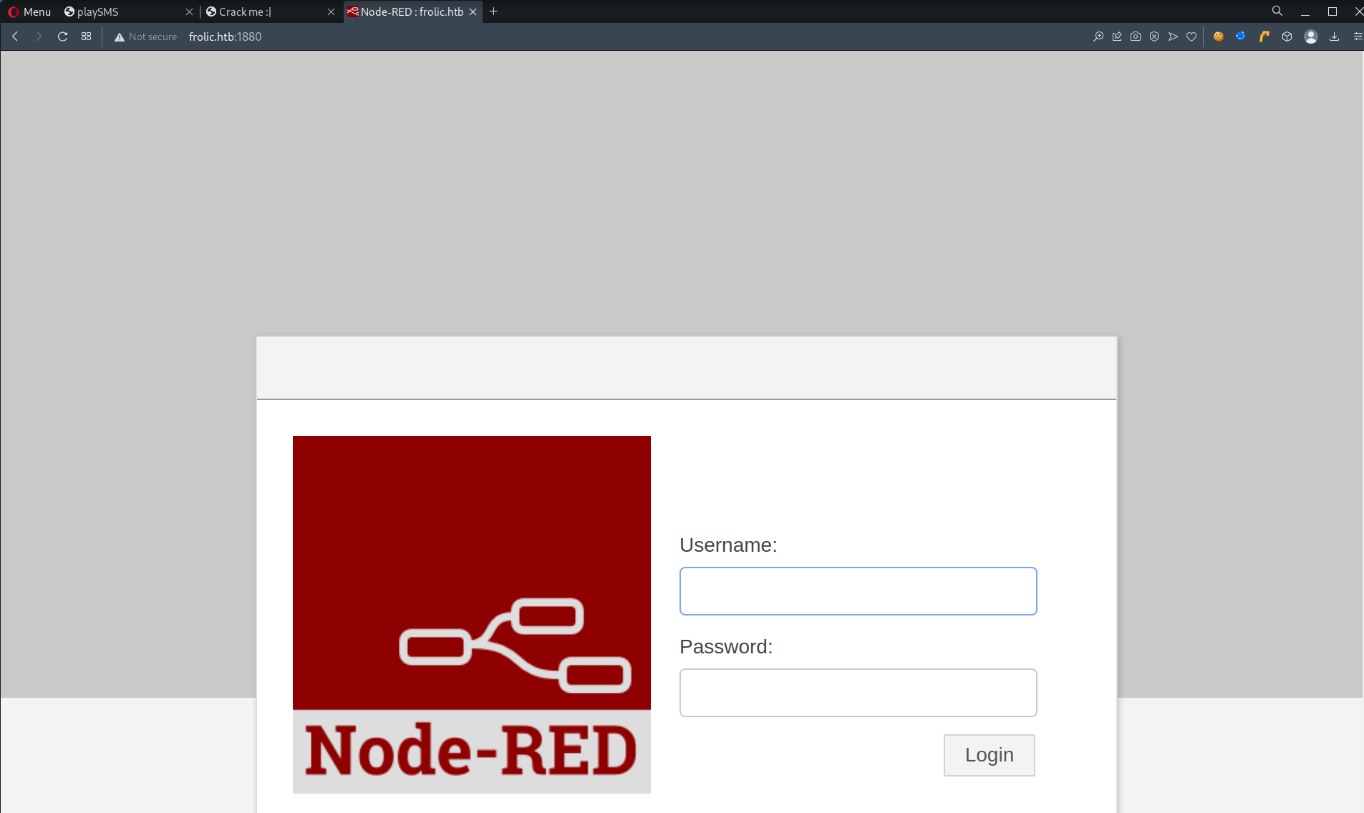Open the easy setup sliders icon
The height and width of the screenshot is (813, 1364).
1358,36
